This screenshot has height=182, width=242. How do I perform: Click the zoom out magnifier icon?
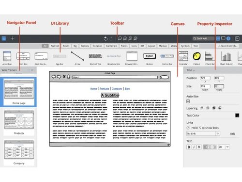click(120, 38)
